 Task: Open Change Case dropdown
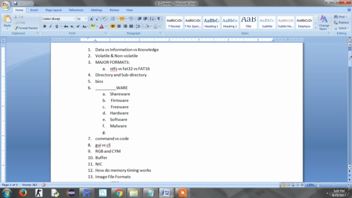point(85,26)
